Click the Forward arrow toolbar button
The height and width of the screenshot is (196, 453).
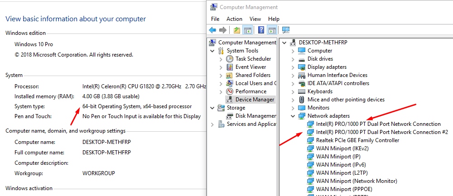click(x=222, y=30)
